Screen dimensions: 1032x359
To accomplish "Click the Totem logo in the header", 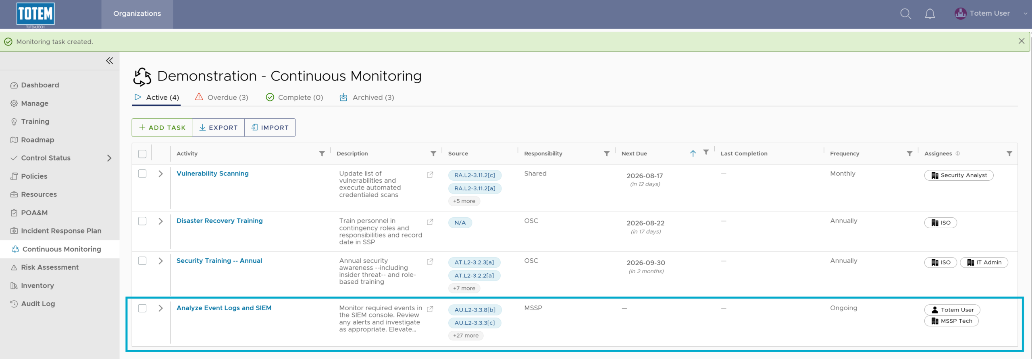I will coord(35,14).
